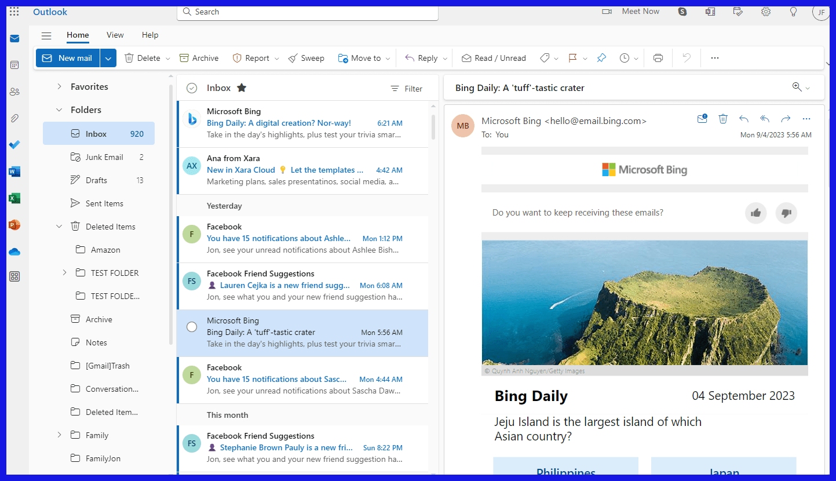Screen dimensions: 836x481
Task: Open the People icon in left rail
Action: [14, 92]
